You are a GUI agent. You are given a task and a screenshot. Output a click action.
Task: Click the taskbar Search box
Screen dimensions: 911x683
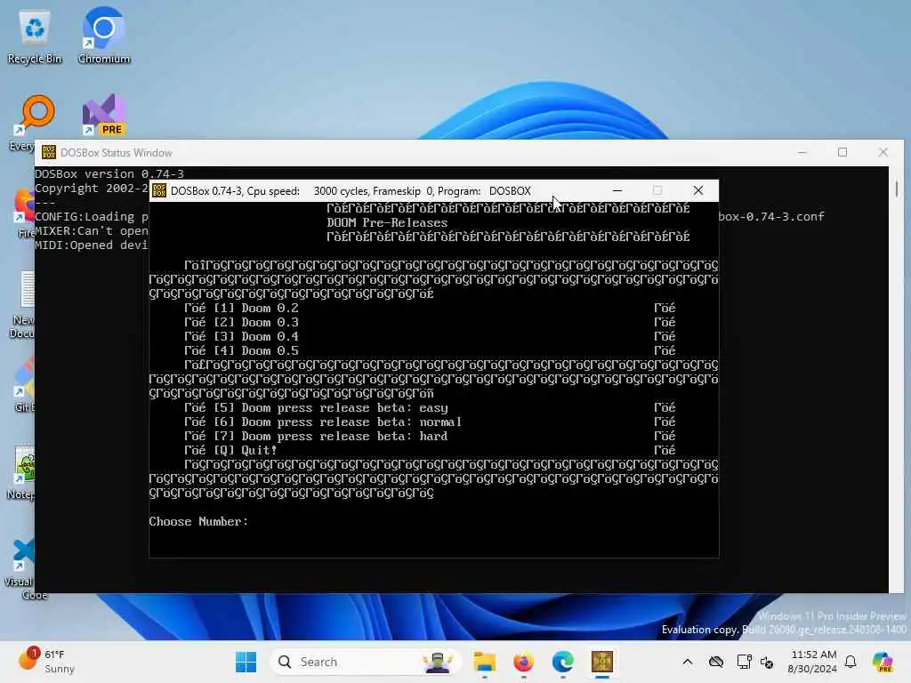coord(366,662)
